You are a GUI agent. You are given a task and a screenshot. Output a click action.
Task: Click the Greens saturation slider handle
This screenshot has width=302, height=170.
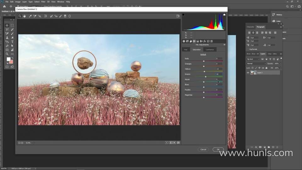click(206, 76)
